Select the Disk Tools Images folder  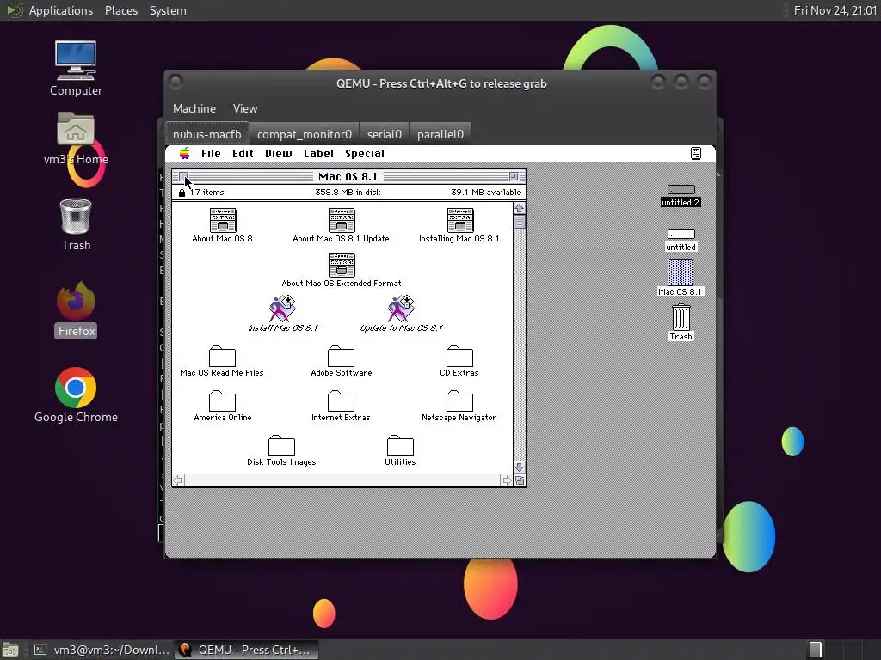tap(282, 446)
